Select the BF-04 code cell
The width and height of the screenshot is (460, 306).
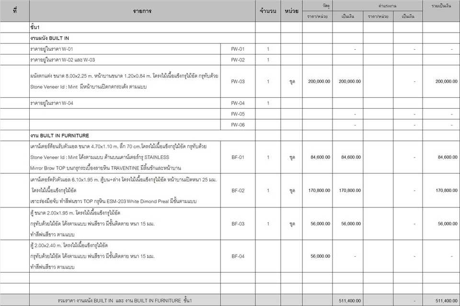pyautogui.click(x=239, y=257)
